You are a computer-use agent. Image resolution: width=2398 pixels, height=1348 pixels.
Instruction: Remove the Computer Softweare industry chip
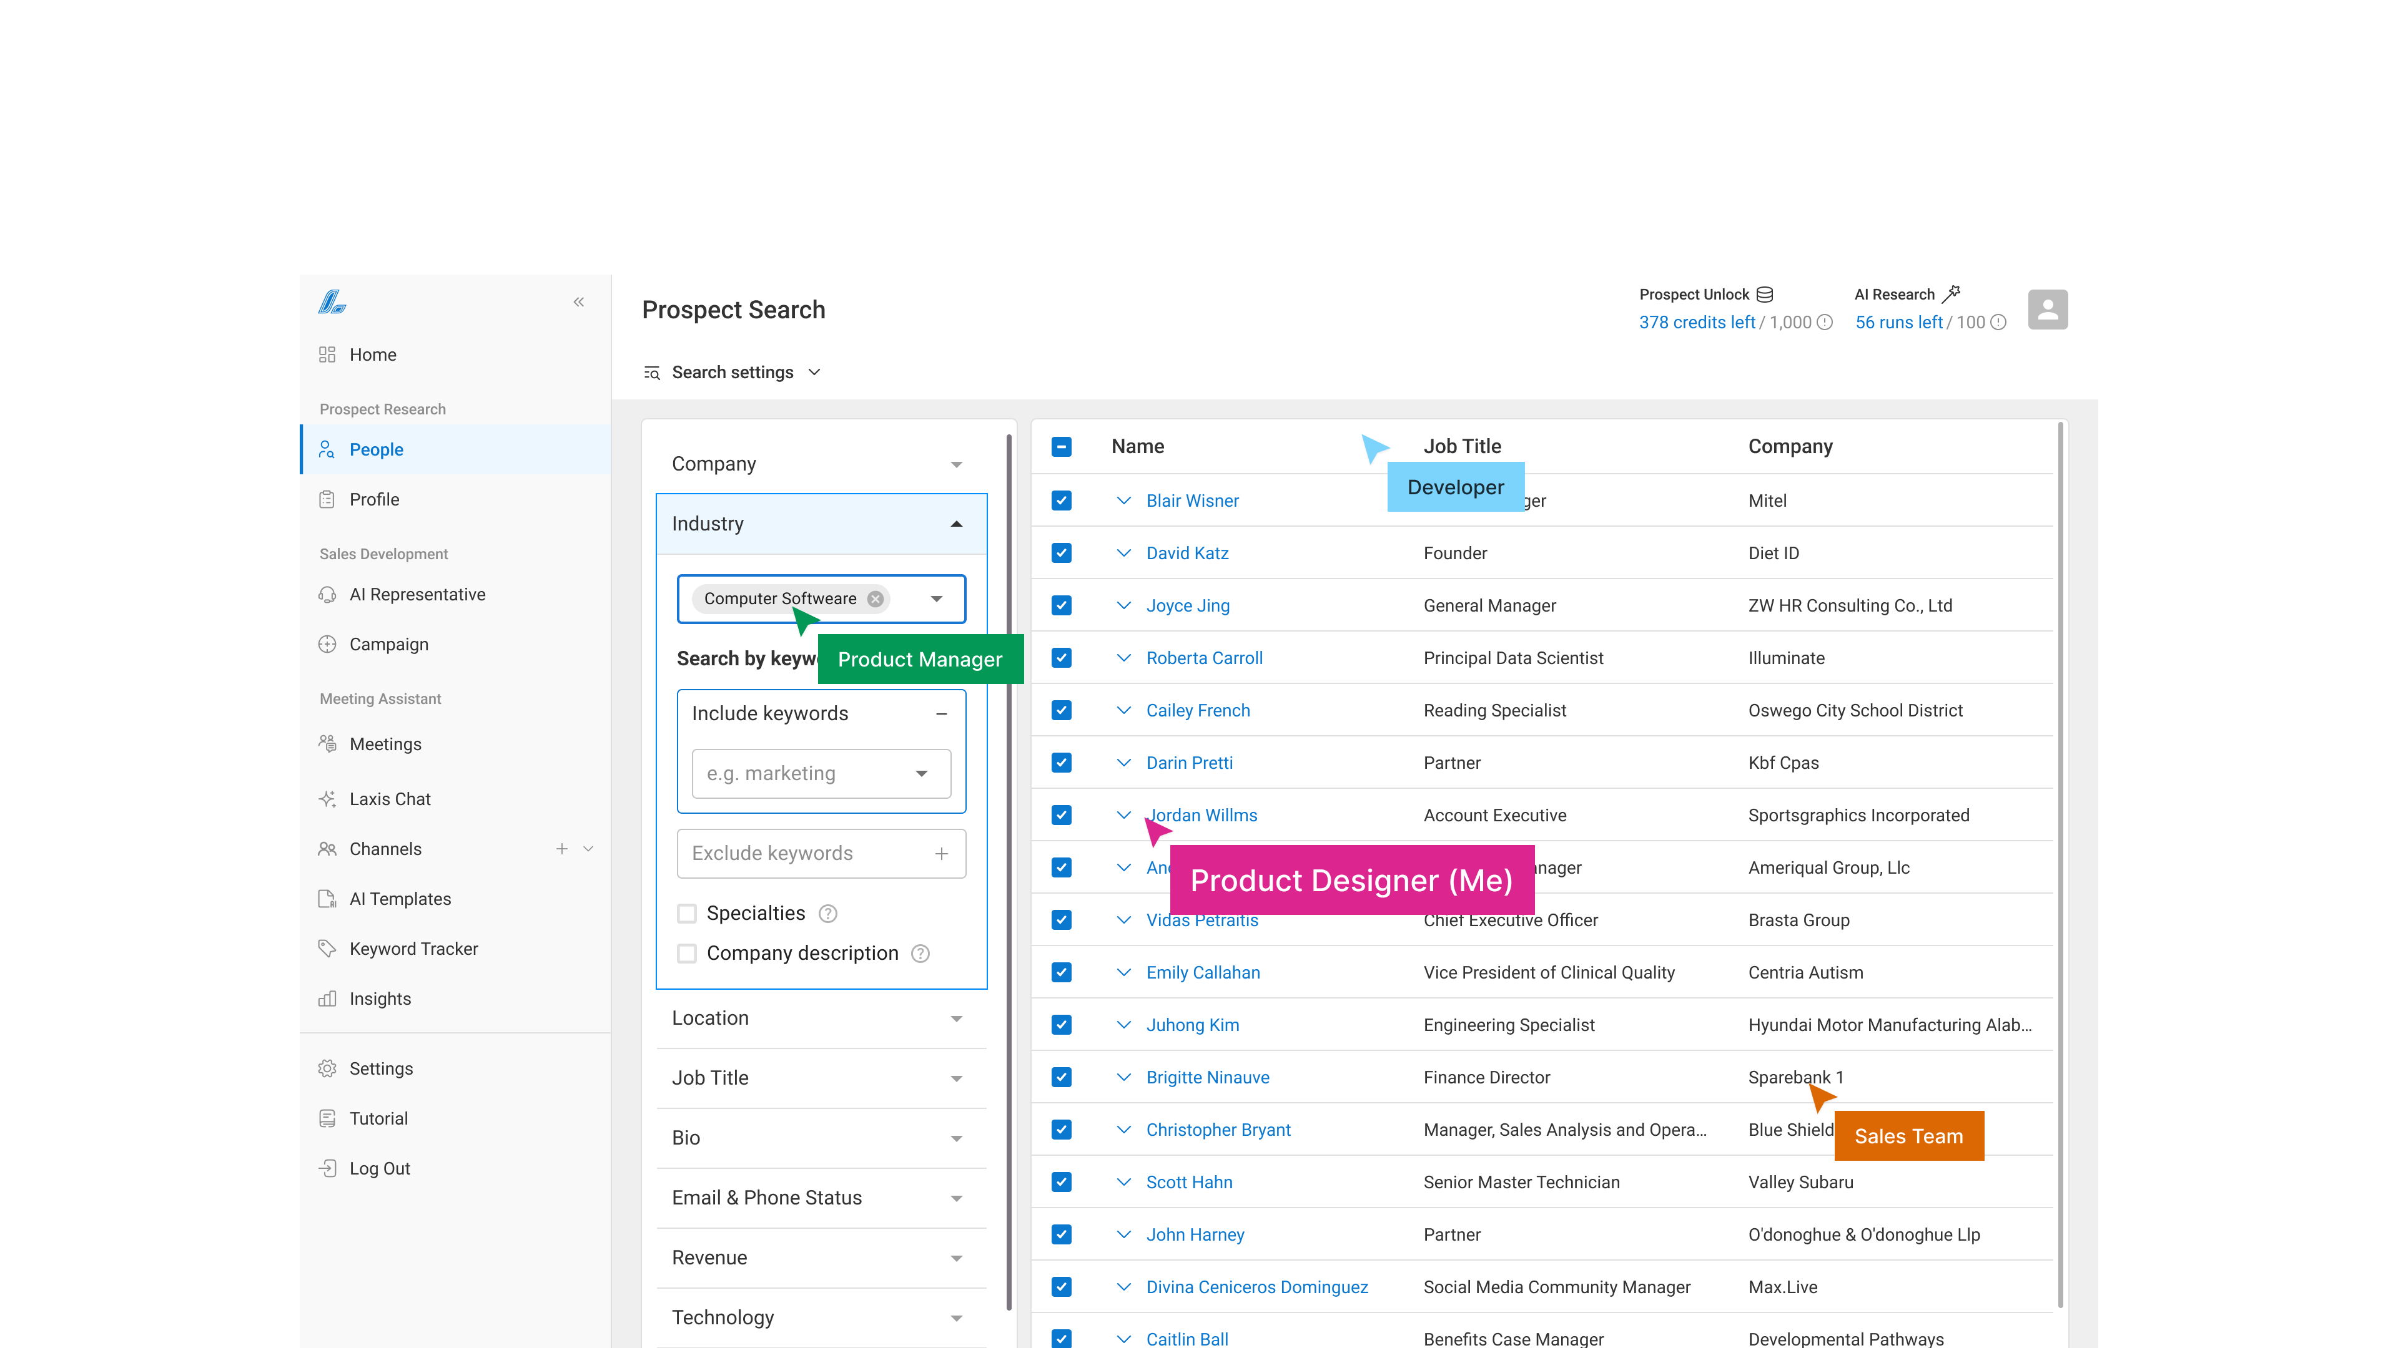875,599
